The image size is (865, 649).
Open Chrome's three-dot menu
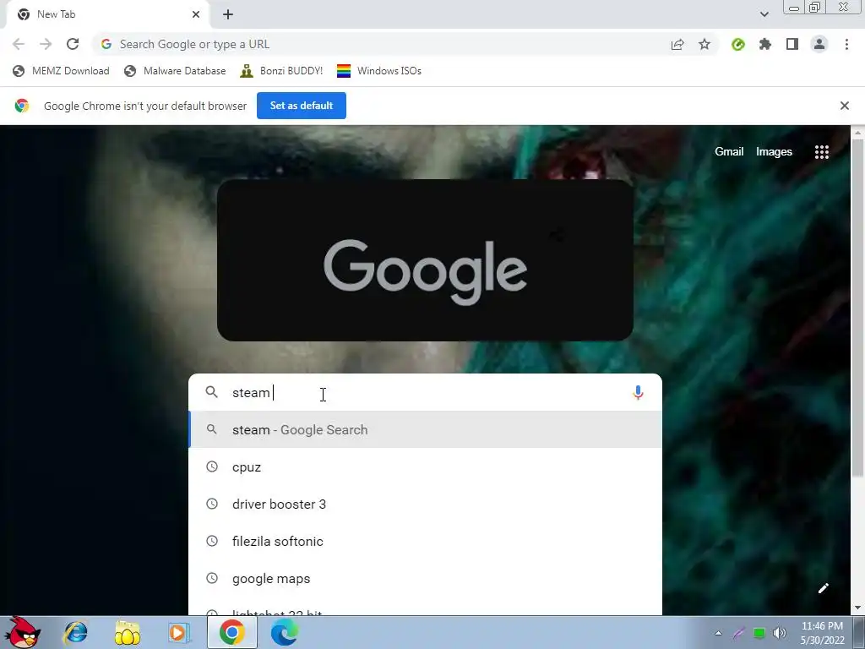tap(846, 44)
